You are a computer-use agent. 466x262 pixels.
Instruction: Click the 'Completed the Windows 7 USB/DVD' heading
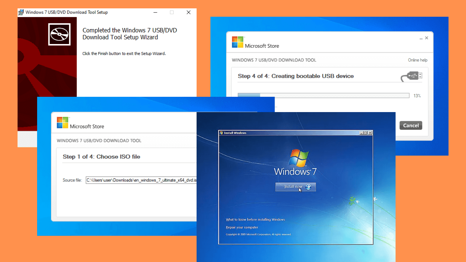point(130,33)
